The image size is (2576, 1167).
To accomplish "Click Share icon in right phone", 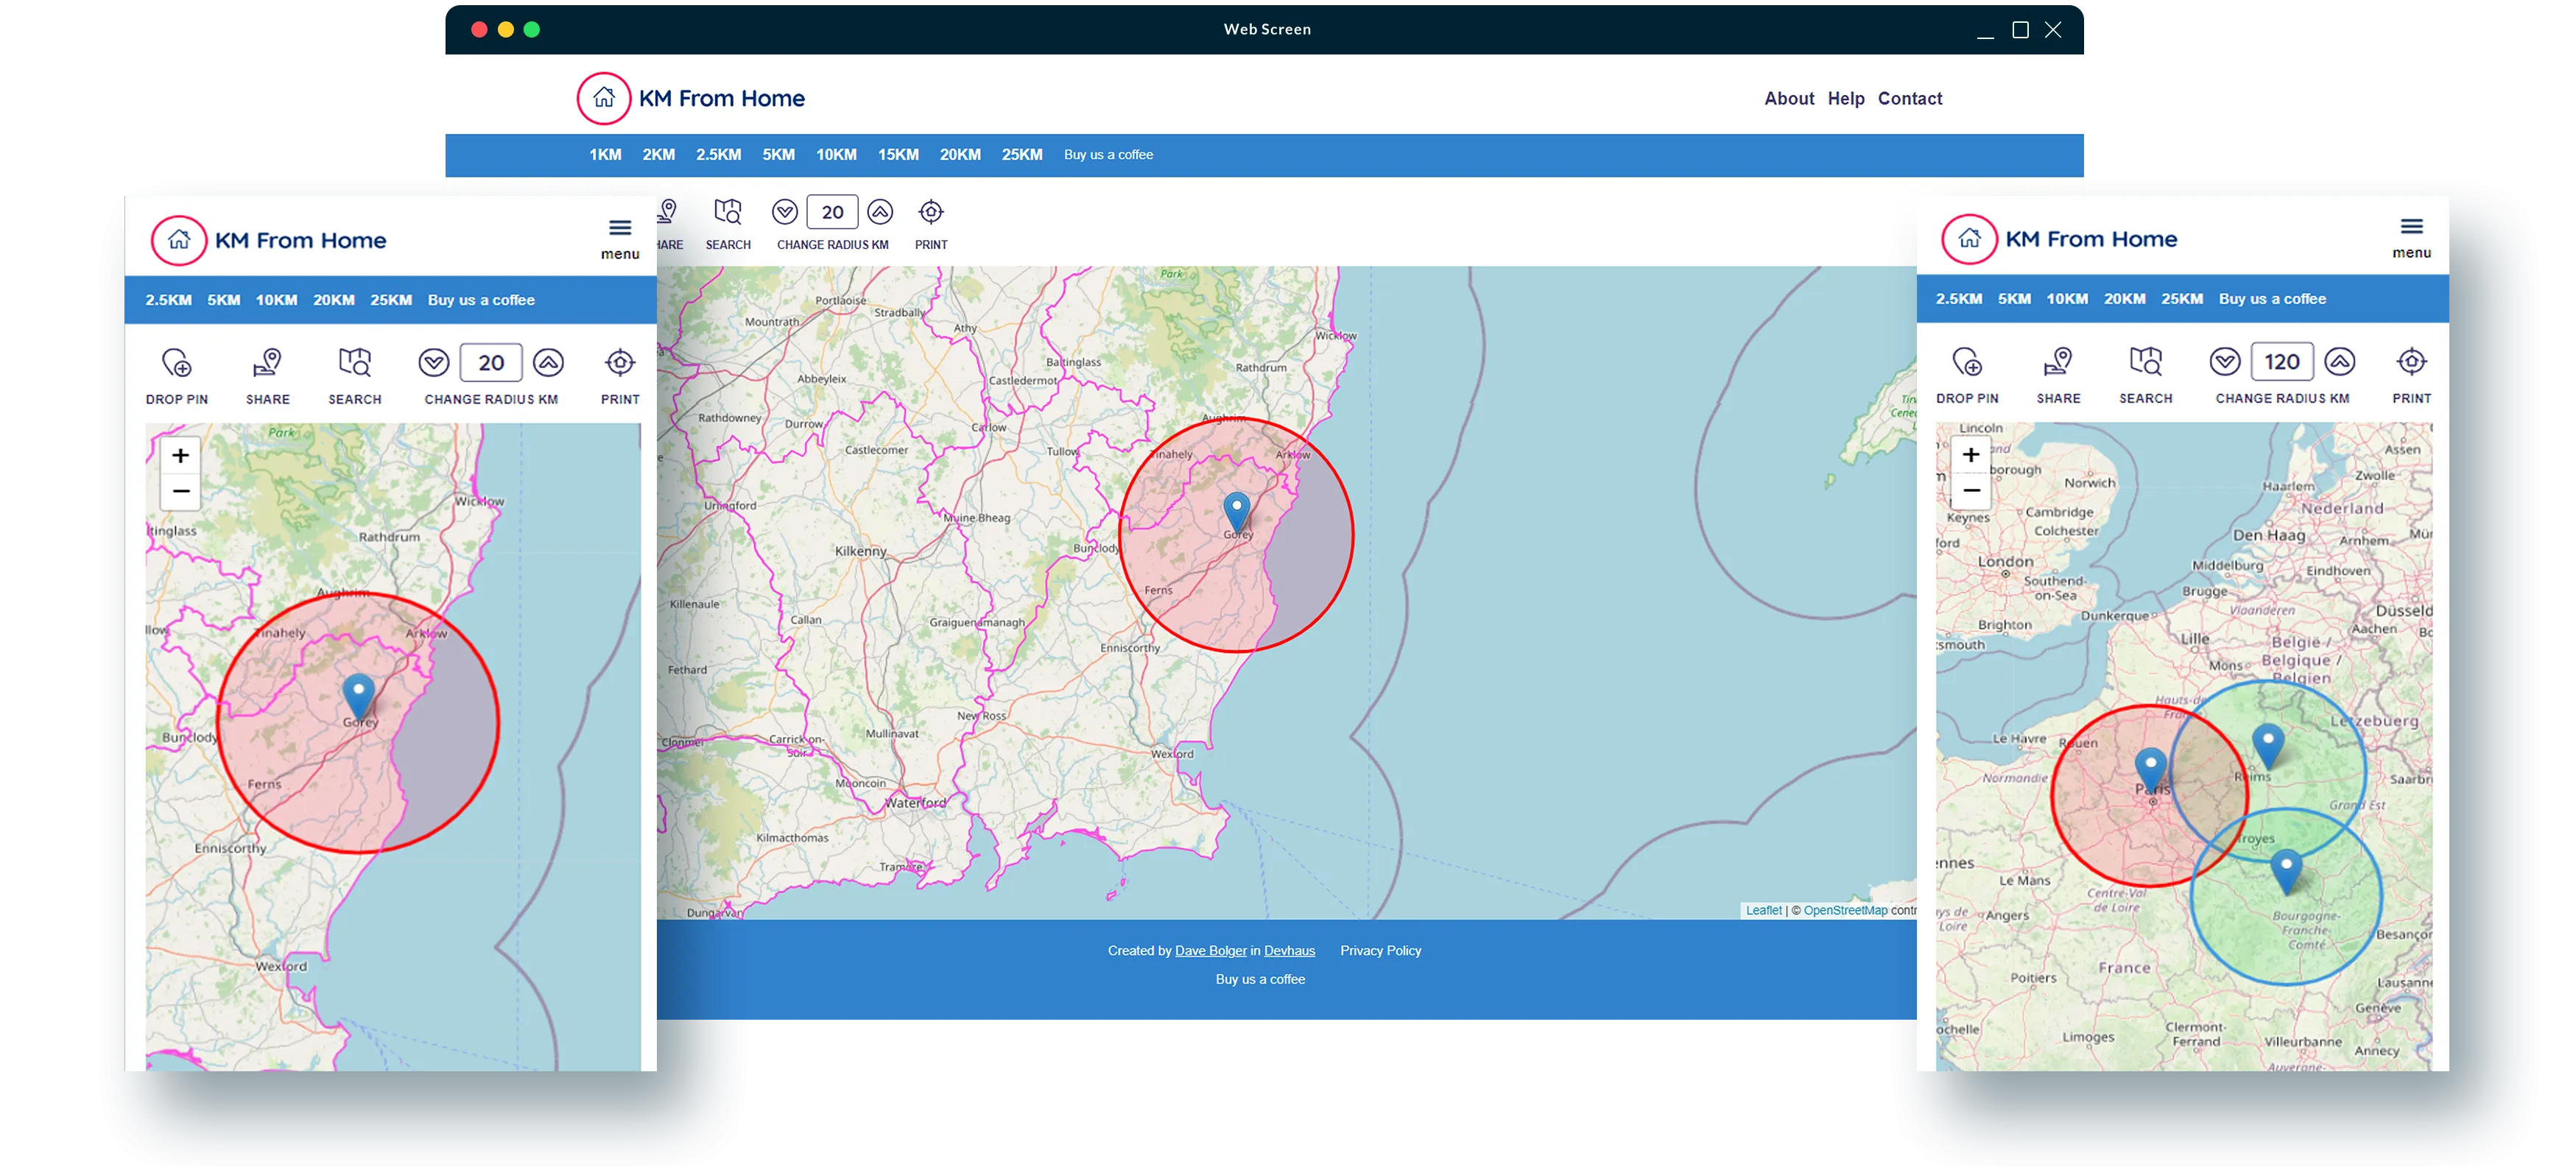I will (x=2058, y=362).
